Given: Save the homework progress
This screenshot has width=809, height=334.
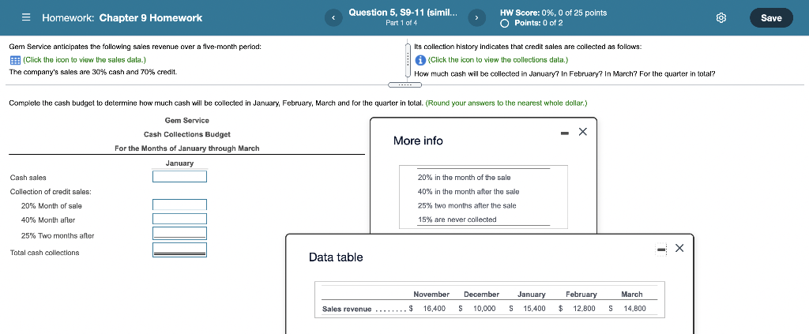Looking at the screenshot, I should pyautogui.click(x=771, y=17).
